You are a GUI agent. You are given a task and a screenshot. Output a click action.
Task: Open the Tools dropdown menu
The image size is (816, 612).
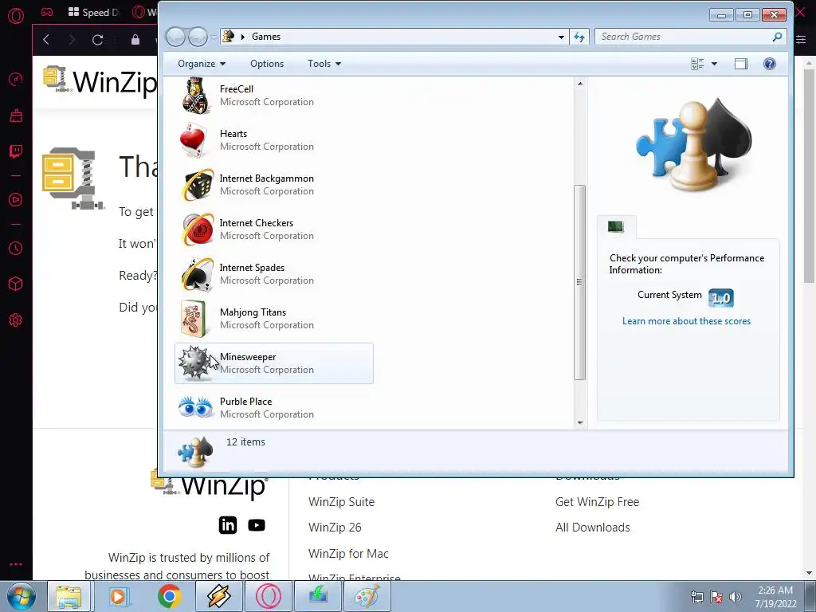point(324,64)
